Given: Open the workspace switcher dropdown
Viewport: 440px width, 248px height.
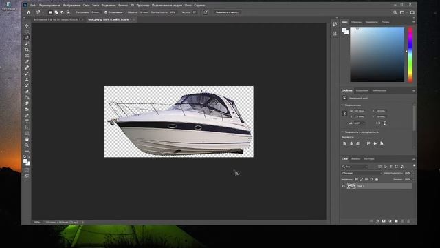Looking at the screenshot, I should point(403,12).
